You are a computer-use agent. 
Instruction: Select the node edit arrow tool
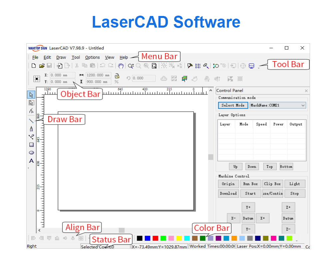pyautogui.click(x=31, y=103)
